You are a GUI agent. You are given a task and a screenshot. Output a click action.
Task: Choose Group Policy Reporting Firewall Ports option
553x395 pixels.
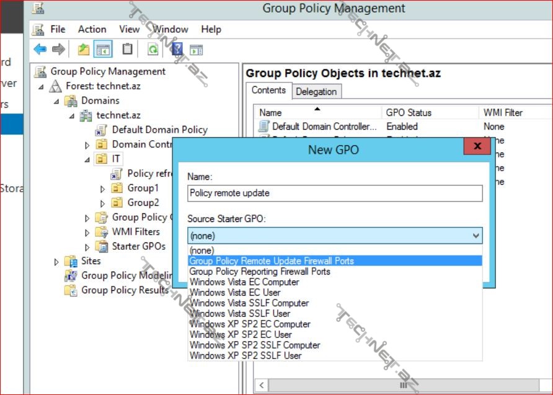click(x=260, y=272)
